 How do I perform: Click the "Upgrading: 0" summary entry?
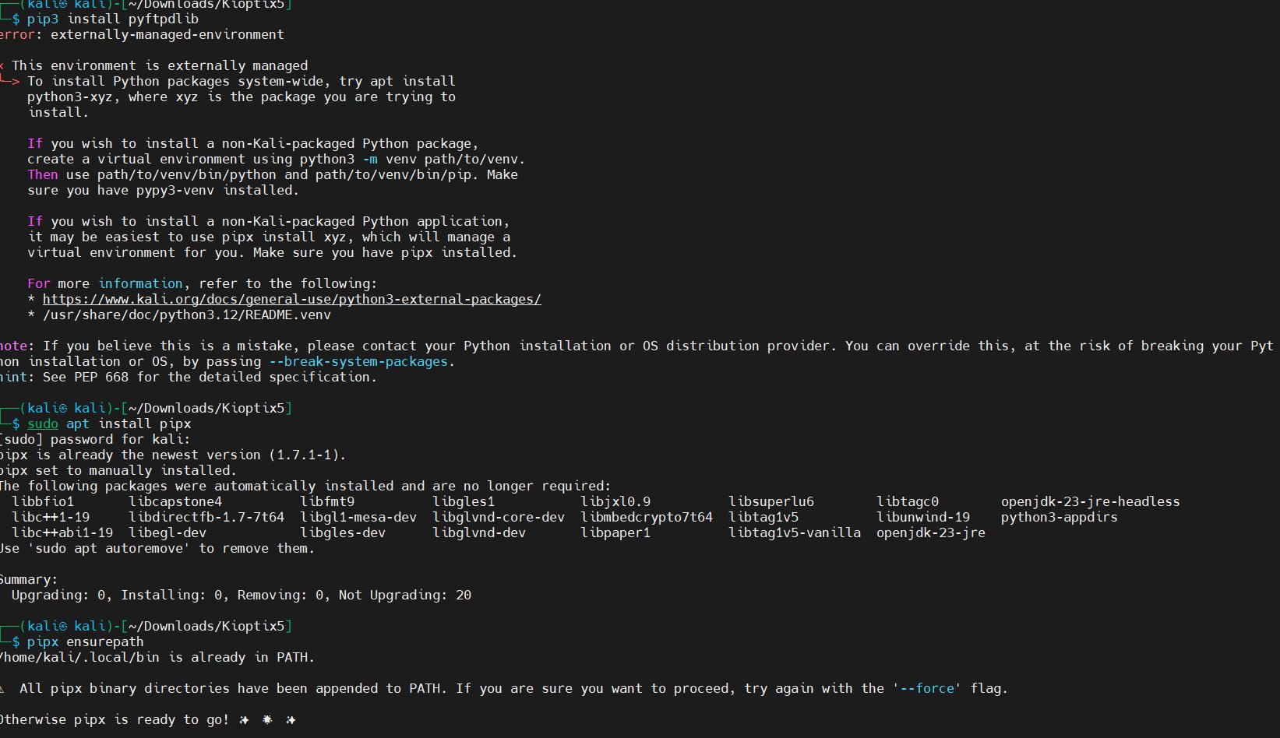tap(58, 595)
